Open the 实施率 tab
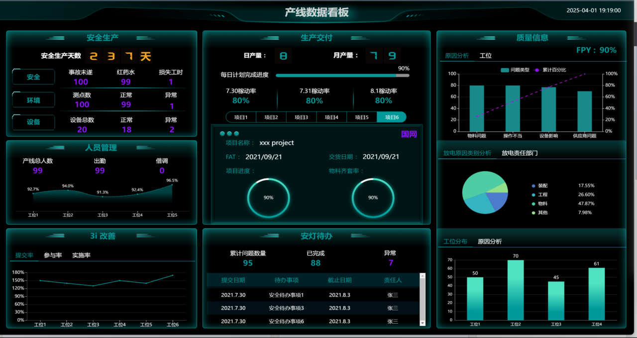Screen dimensions: 637x338 (81, 255)
